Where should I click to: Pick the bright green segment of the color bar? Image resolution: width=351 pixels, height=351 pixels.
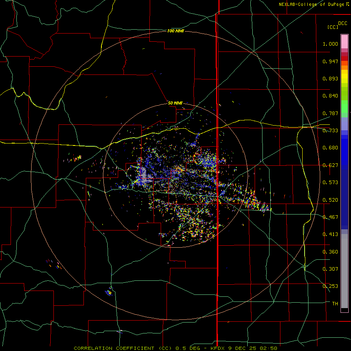344,106
